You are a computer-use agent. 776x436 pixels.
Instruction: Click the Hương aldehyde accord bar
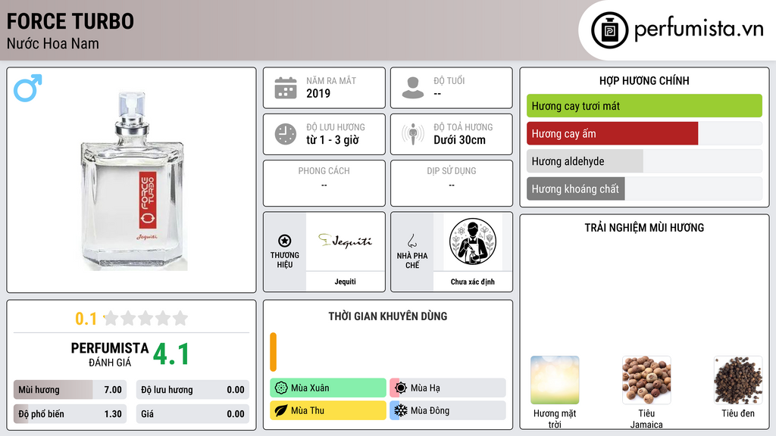point(644,161)
